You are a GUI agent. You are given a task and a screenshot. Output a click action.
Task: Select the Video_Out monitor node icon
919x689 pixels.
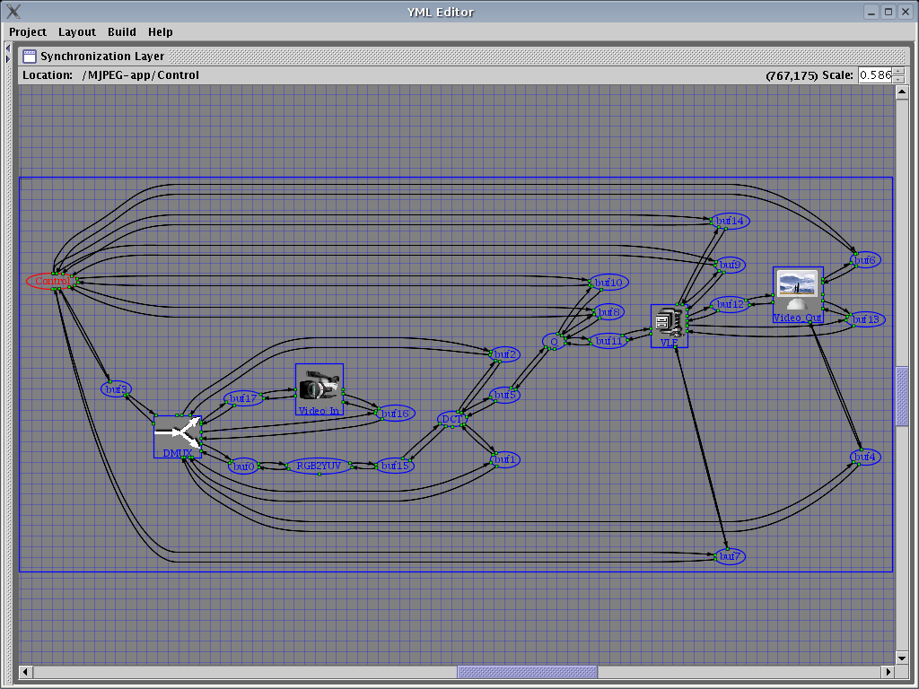tap(798, 290)
